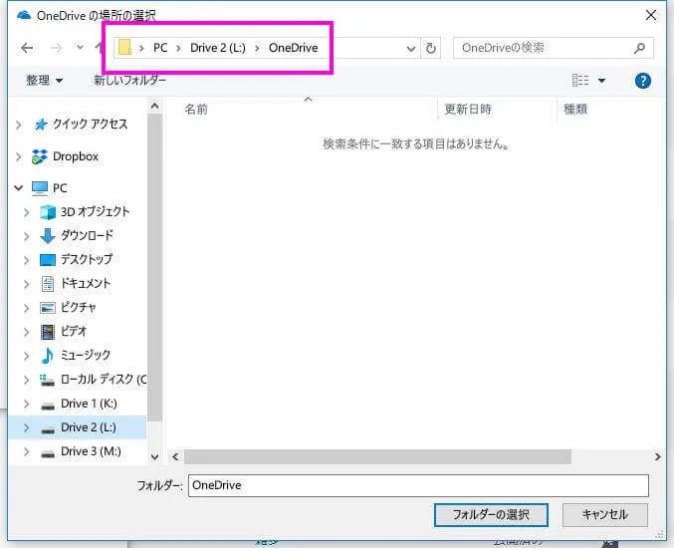The width and height of the screenshot is (674, 548).
Task: Click the back navigation arrow
Action: [x=27, y=48]
